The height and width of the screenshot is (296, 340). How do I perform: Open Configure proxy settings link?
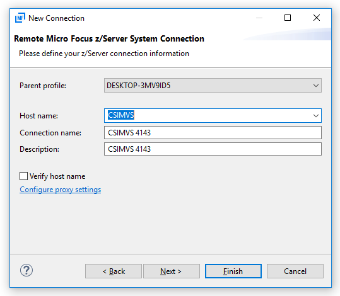[x=61, y=190]
